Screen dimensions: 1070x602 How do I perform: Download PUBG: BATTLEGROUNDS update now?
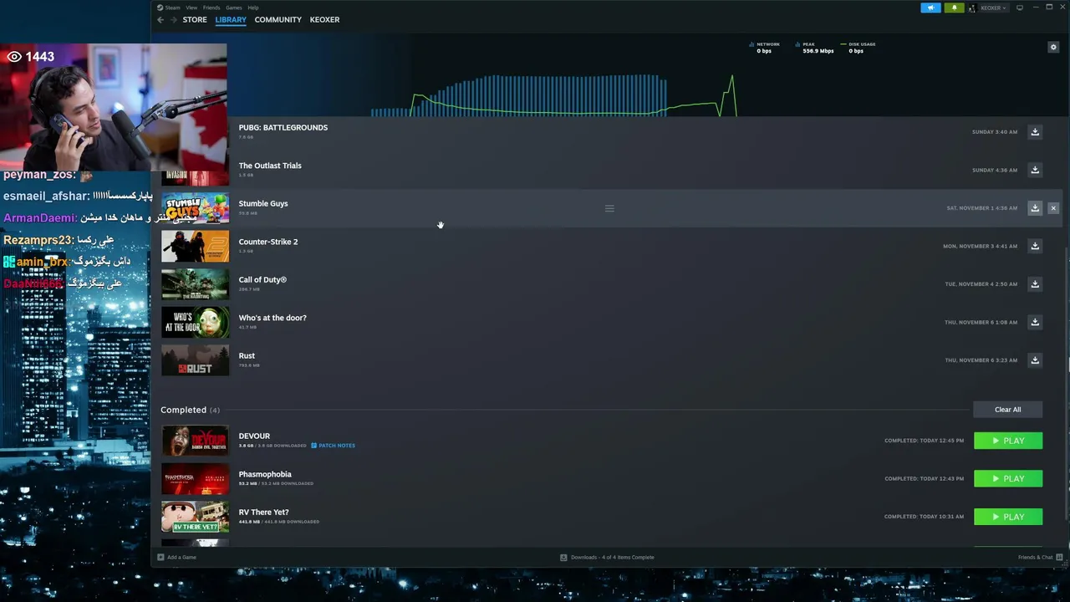tap(1035, 132)
